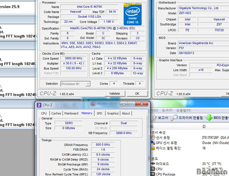Select the Memory tab
Viewport: 229px width, 176px height.
pyautogui.click(x=87, y=113)
